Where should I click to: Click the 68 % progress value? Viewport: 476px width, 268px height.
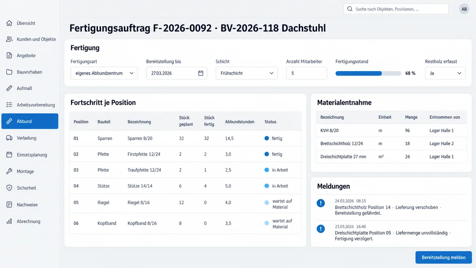coord(410,73)
